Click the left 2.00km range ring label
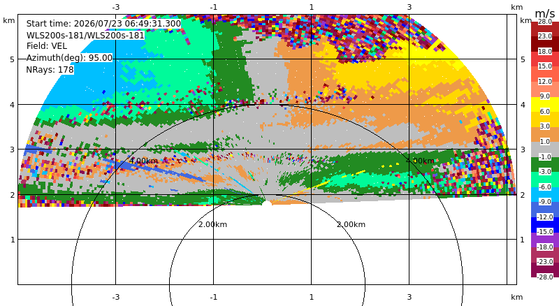Image resolution: width=559 pixels, height=306 pixels. (x=212, y=224)
